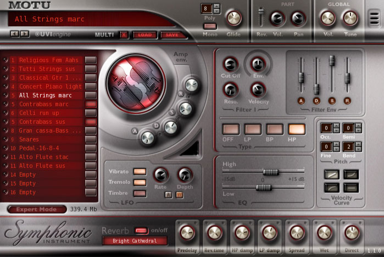Viewport: 384px width, 257px height.
Task: Toggle Vibrato LFO on or off
Action: 140,171
